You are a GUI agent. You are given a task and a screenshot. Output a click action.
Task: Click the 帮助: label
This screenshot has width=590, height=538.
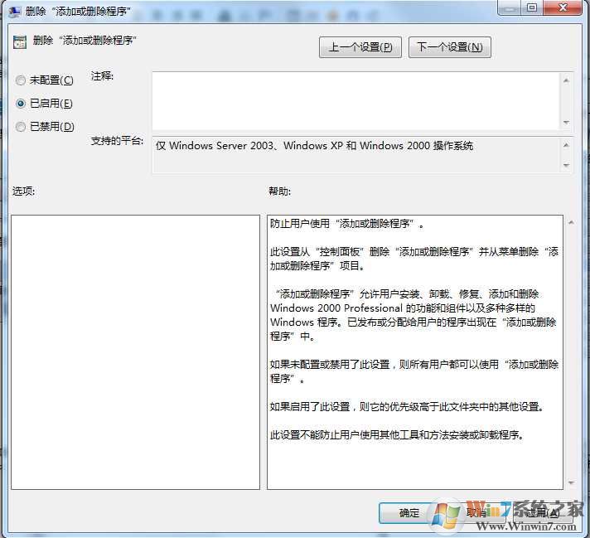(279, 191)
